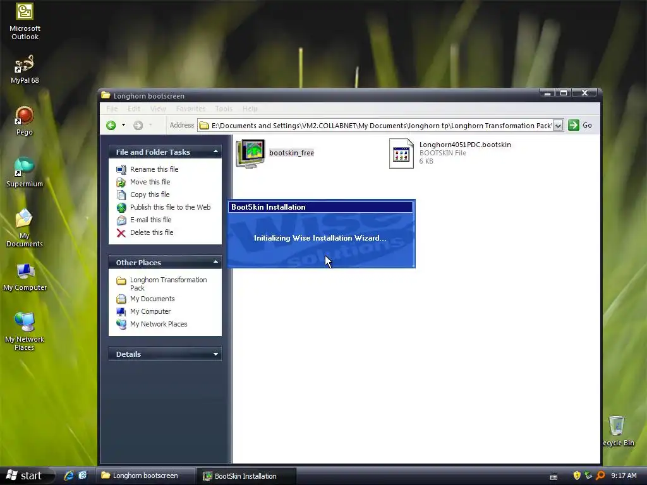Go to My Computer in Other Places

(150, 311)
